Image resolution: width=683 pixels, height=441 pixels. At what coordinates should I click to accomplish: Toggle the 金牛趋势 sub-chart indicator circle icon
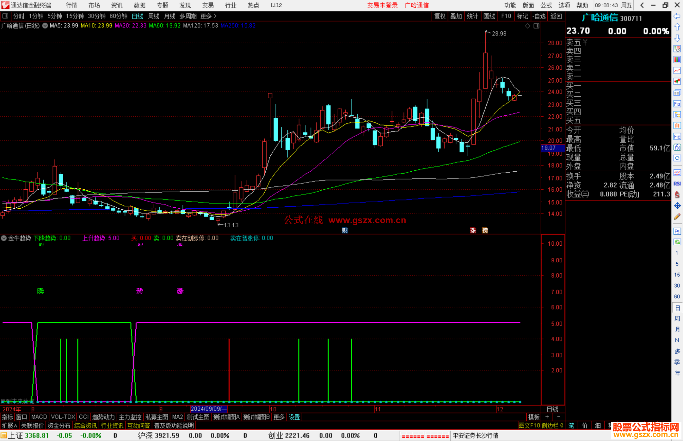click(4, 238)
